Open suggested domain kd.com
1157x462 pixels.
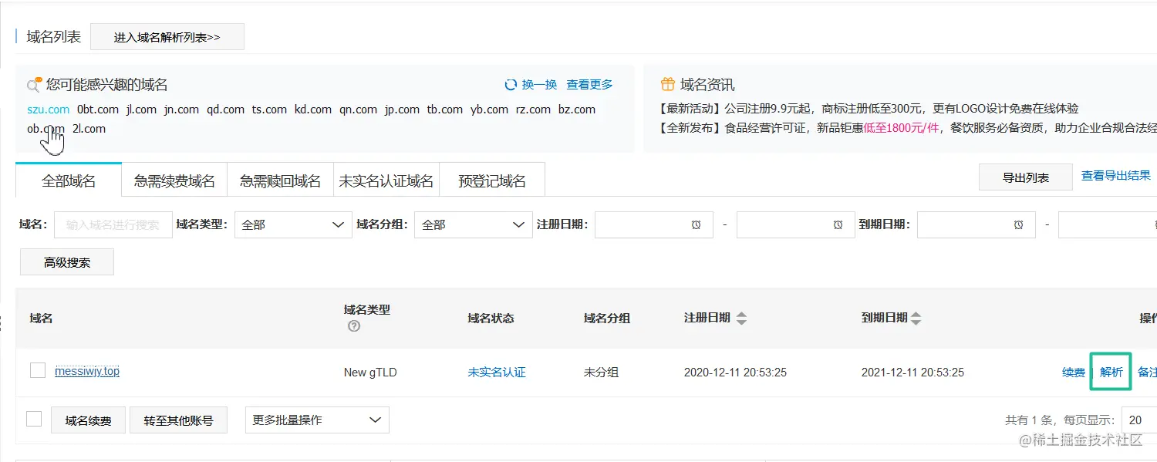click(x=313, y=110)
